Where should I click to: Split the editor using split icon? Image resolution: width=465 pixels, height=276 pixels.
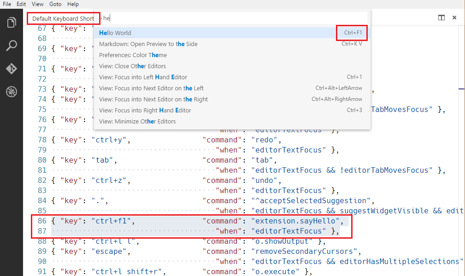tap(441, 18)
